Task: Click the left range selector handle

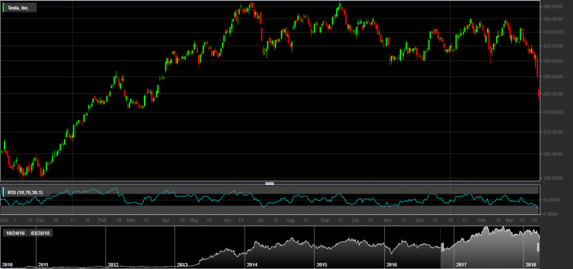Action: (x=443, y=247)
